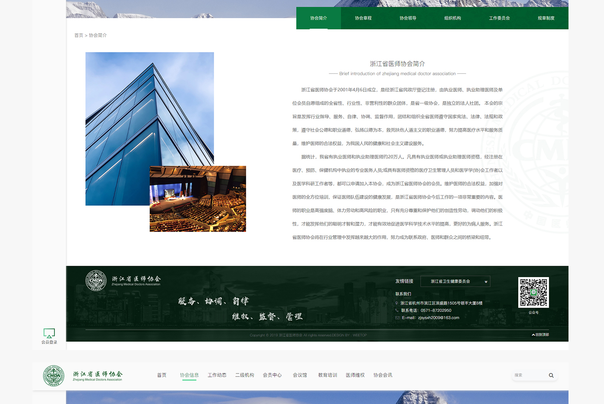Click the CMDA logo in footer
Viewport: 604px width, 404px height.
[x=96, y=281]
